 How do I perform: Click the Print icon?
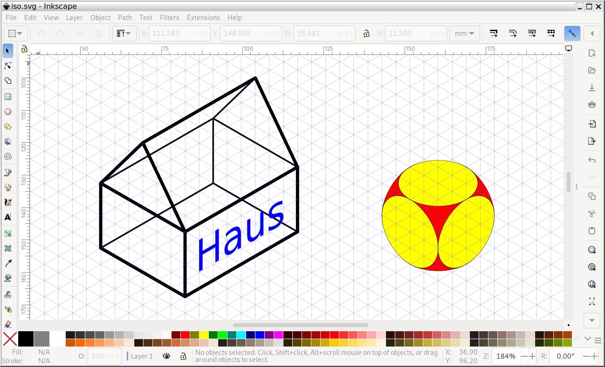coord(592,105)
